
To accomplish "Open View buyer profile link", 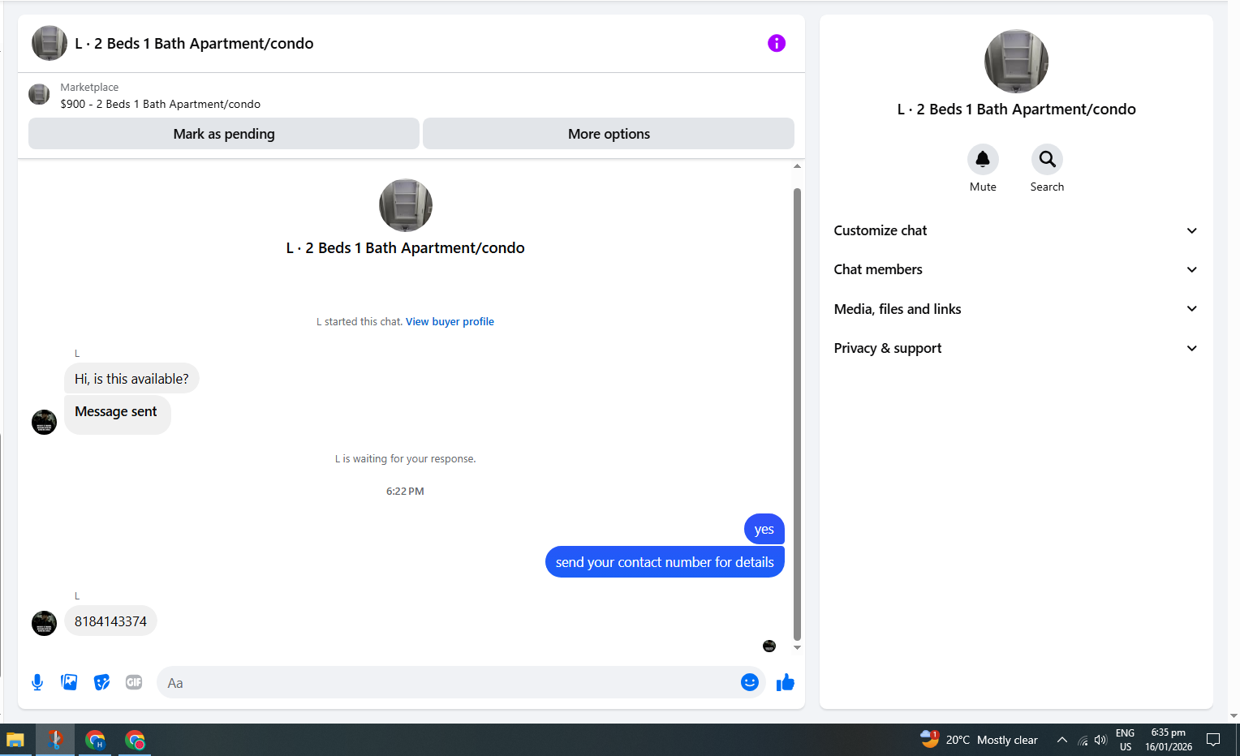I will click(450, 322).
